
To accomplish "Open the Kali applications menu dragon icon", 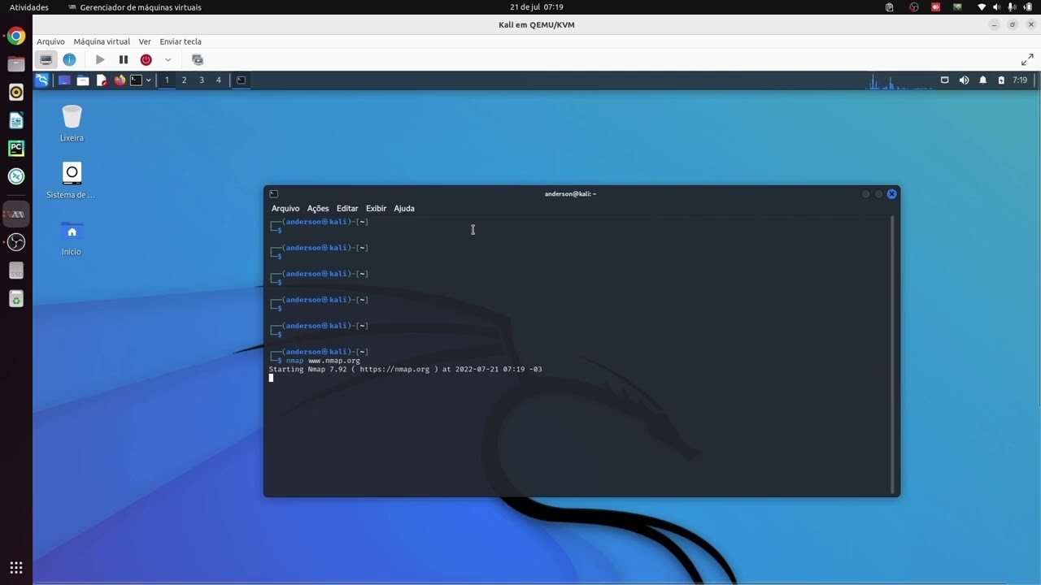I will 41,80.
